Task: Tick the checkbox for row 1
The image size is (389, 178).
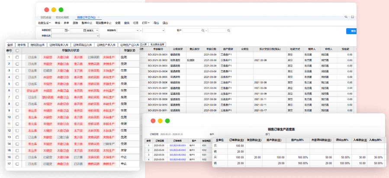Action: (x=17, y=57)
